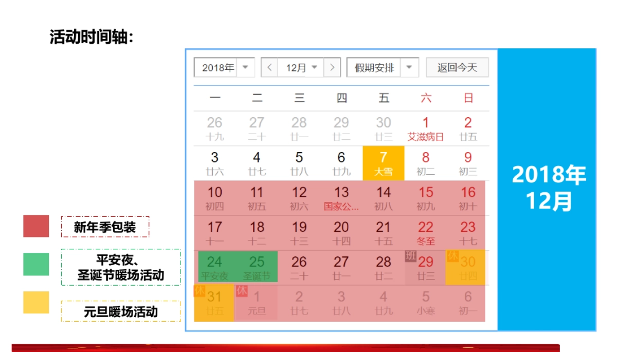
Task: Click the red 新年季包装 legend swatch
Action: coord(37,226)
